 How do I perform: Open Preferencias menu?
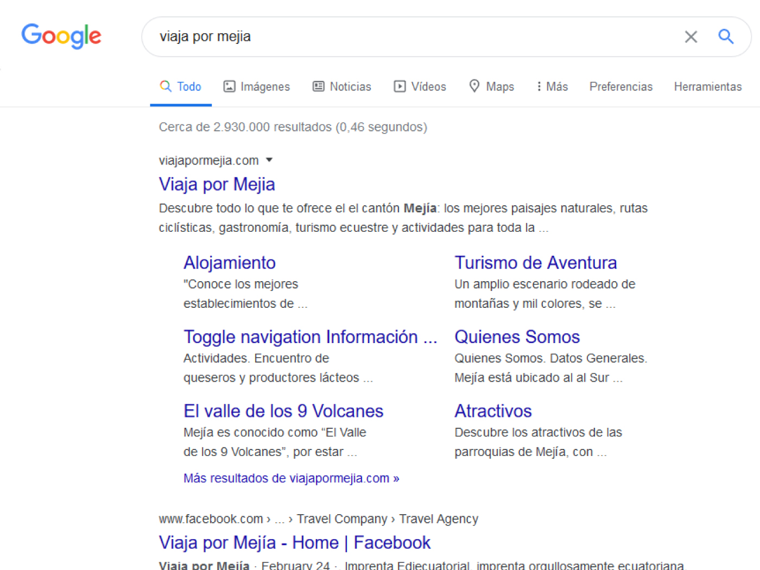[x=621, y=86]
